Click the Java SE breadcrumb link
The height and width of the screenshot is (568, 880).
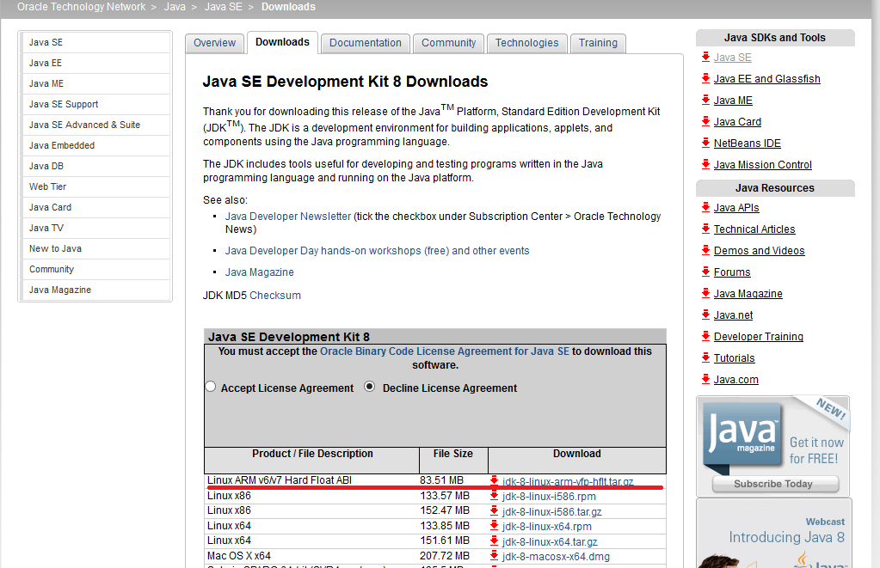[x=224, y=7]
